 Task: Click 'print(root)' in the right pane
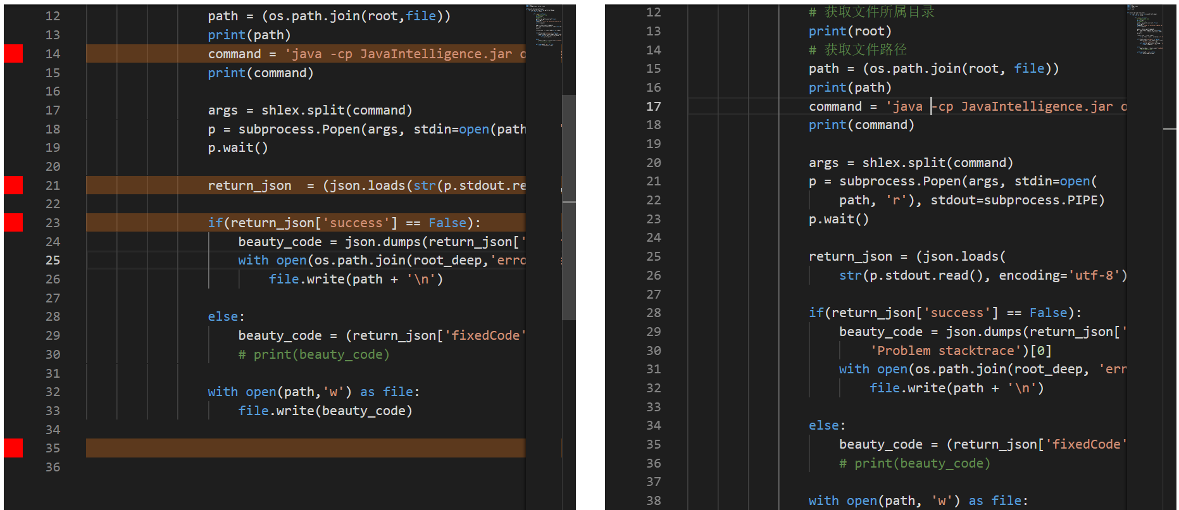[x=850, y=31]
